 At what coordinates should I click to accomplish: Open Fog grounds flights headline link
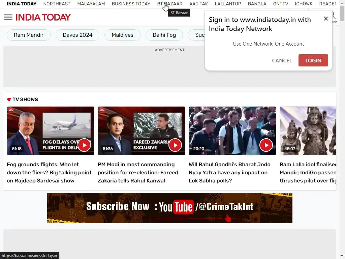click(49, 172)
